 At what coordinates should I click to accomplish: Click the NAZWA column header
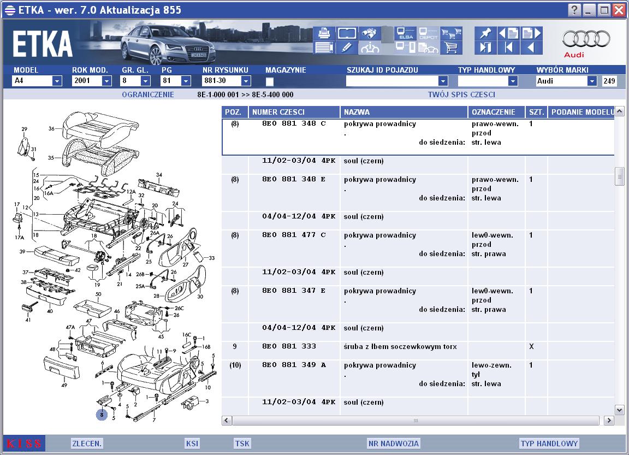coord(404,112)
